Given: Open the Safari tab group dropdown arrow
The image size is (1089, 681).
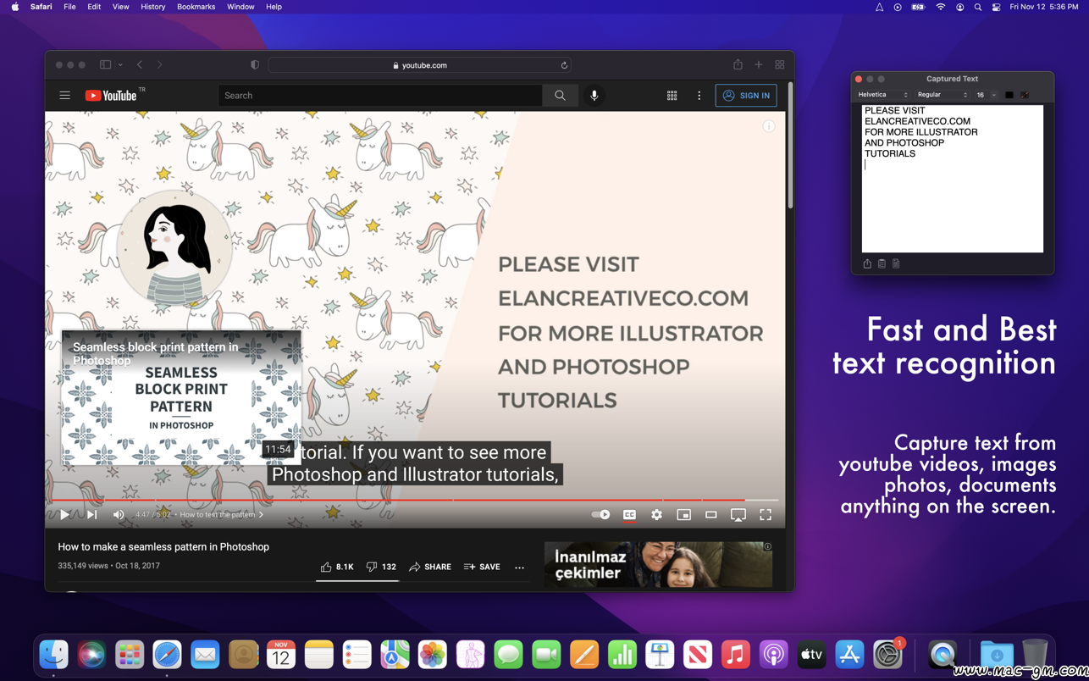Looking at the screenshot, I should coord(120,65).
